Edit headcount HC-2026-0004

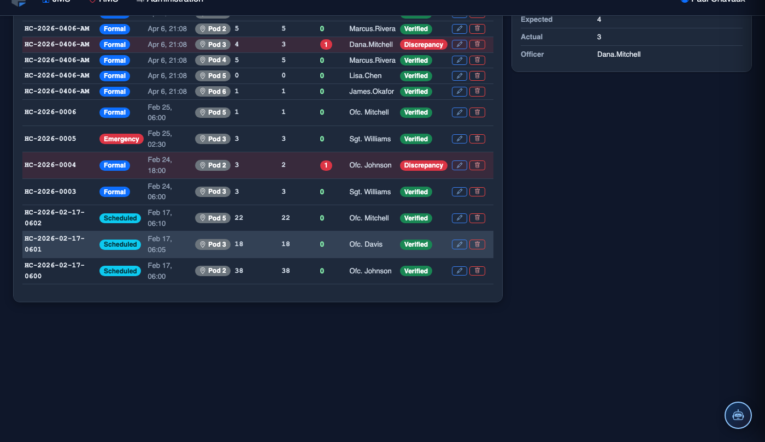pyautogui.click(x=460, y=165)
